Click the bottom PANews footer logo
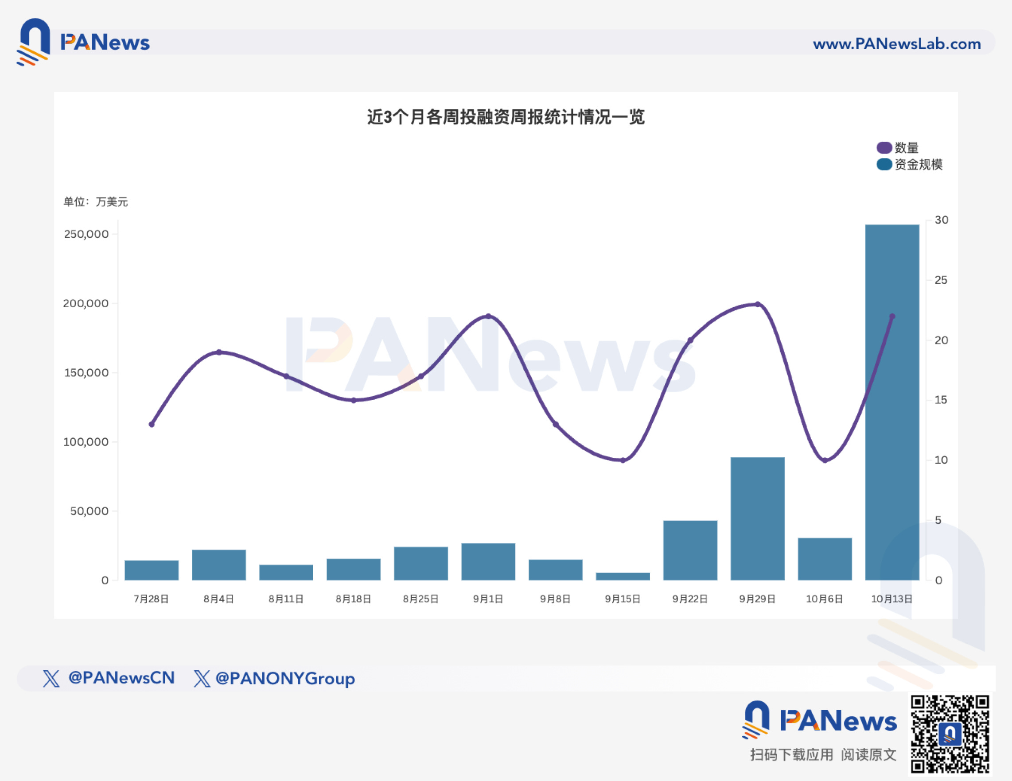Screen dimensions: 1012x781 820,720
